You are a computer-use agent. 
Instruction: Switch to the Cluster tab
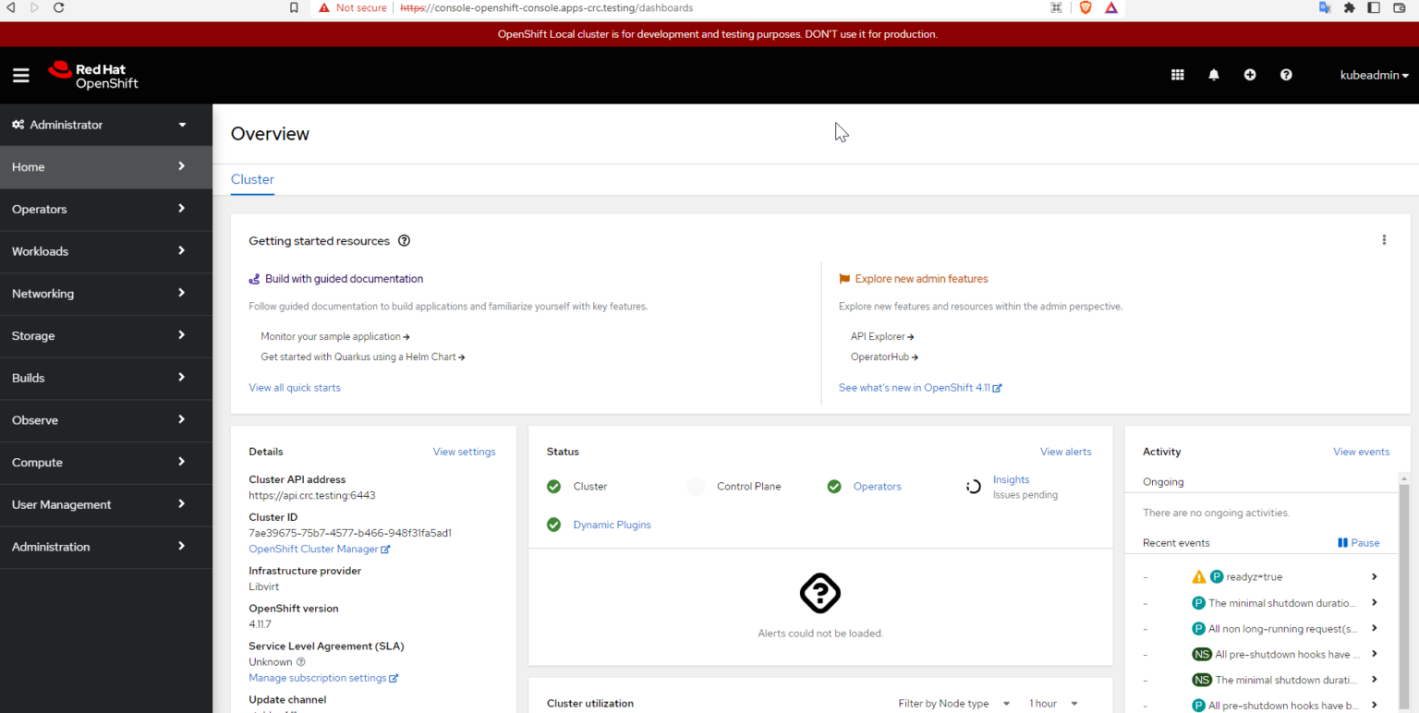[252, 179]
